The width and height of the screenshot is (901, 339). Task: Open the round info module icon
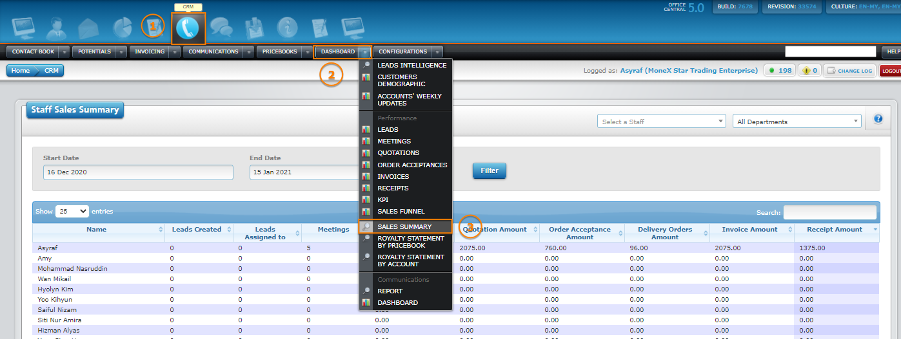click(x=287, y=28)
